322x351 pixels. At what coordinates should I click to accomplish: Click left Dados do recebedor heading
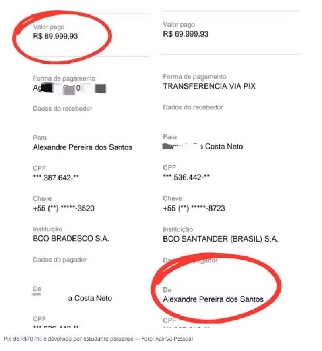[63, 109]
